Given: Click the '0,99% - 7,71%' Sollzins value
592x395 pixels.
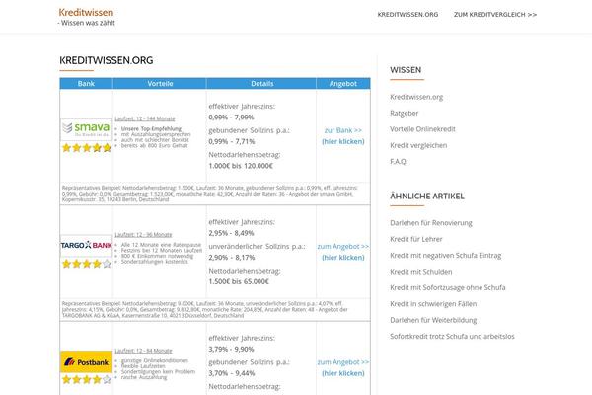Looking at the screenshot, I should [x=232, y=142].
